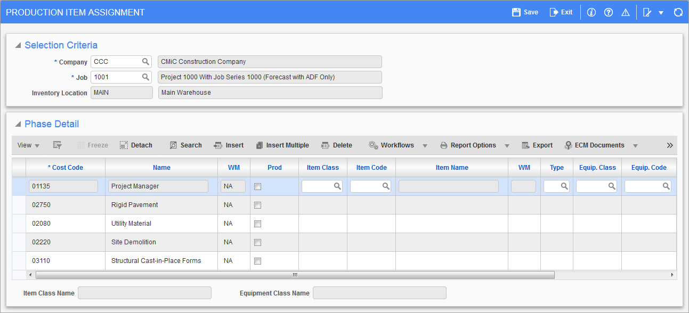Click the Detach grid icon
This screenshot has height=313, width=689.
(x=136, y=145)
